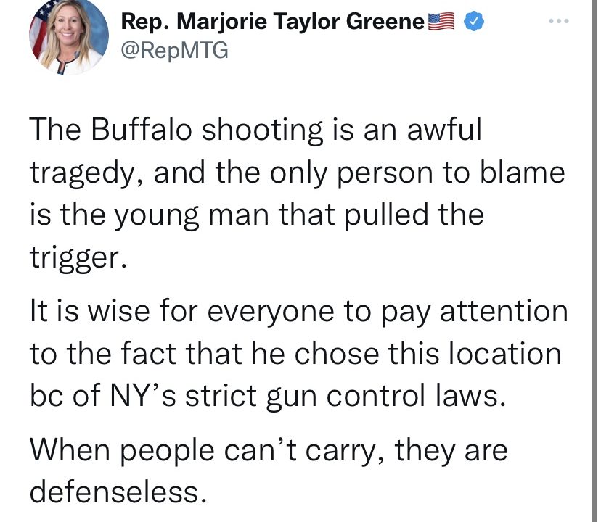Click the word "awful" in the tweet

point(443,129)
